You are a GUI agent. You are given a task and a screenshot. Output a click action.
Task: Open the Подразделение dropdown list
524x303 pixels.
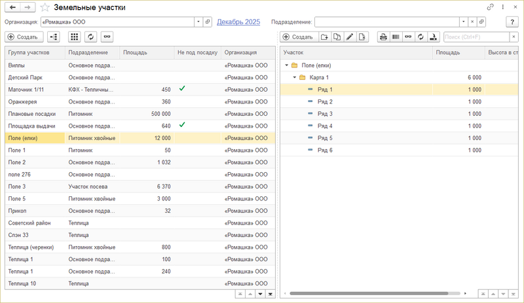point(464,22)
